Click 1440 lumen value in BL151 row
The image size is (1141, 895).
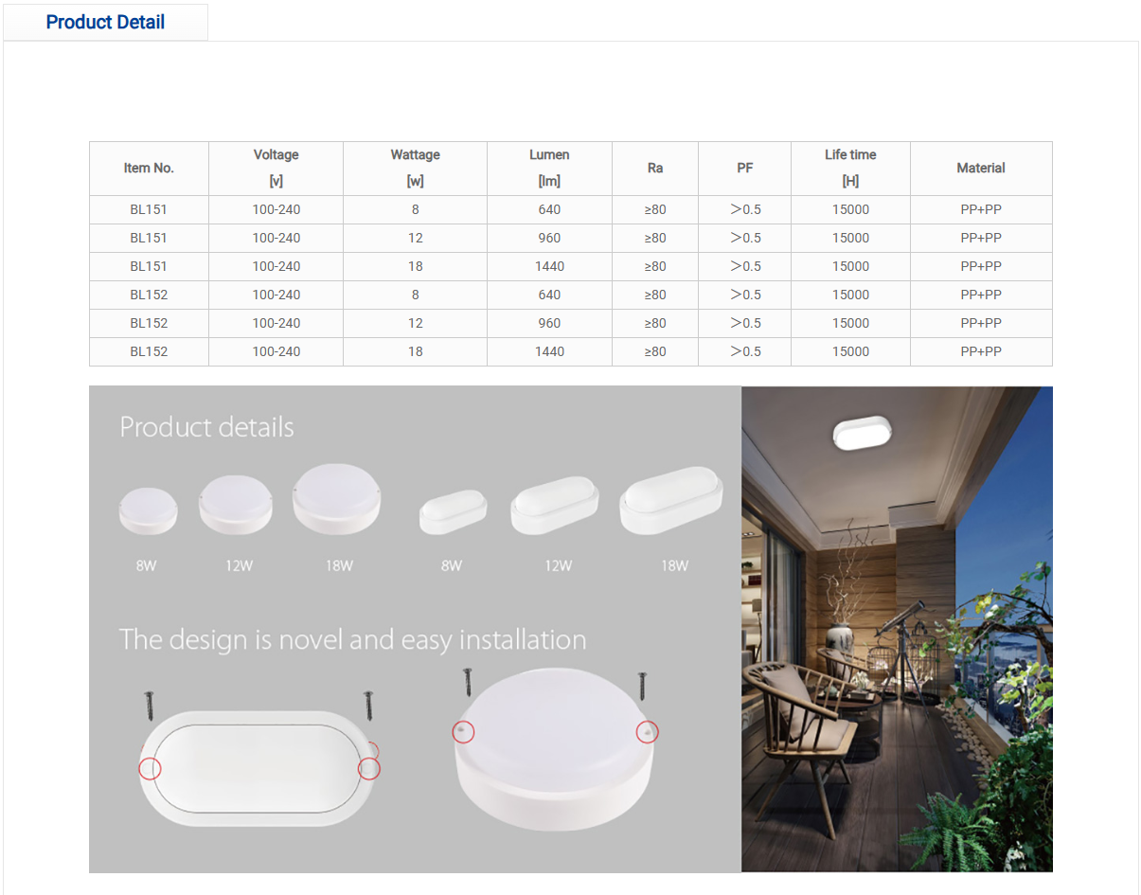pyautogui.click(x=549, y=266)
